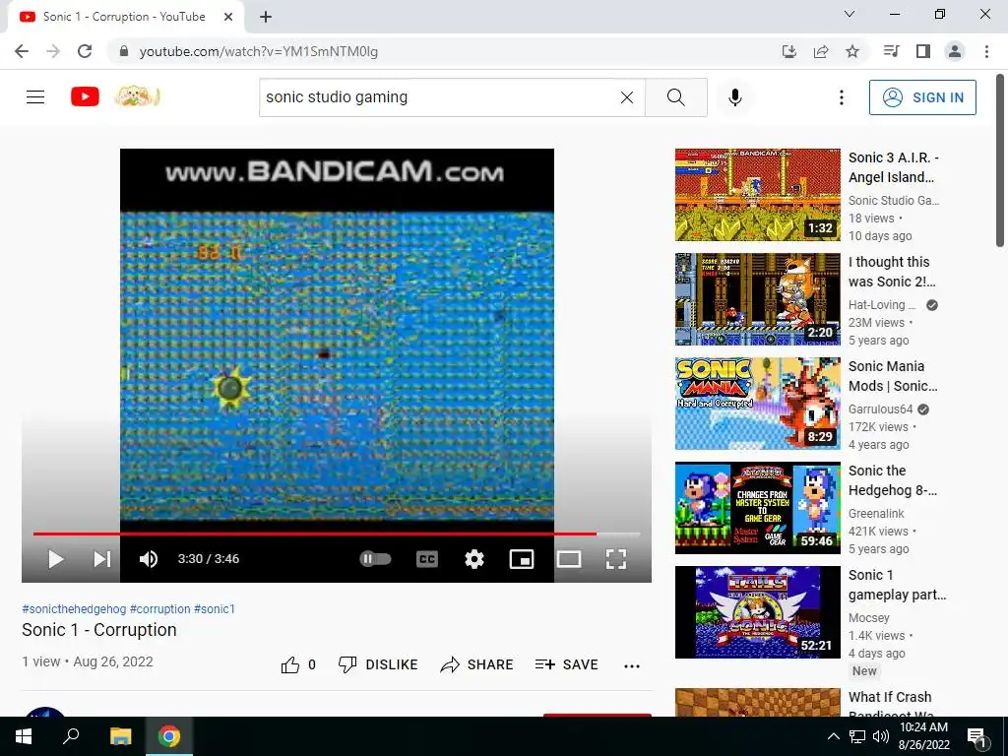Install app icon in address bar
Image resolution: width=1008 pixels, height=756 pixels.
(789, 51)
